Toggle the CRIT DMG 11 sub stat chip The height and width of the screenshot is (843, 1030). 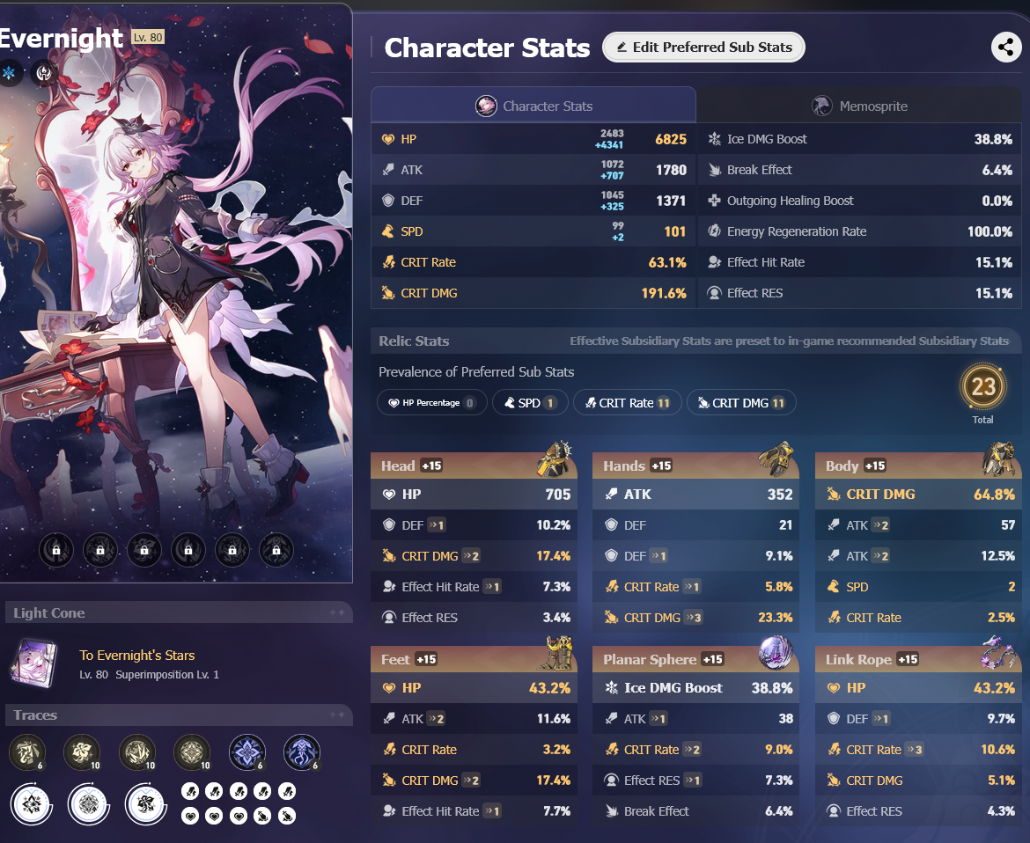741,402
